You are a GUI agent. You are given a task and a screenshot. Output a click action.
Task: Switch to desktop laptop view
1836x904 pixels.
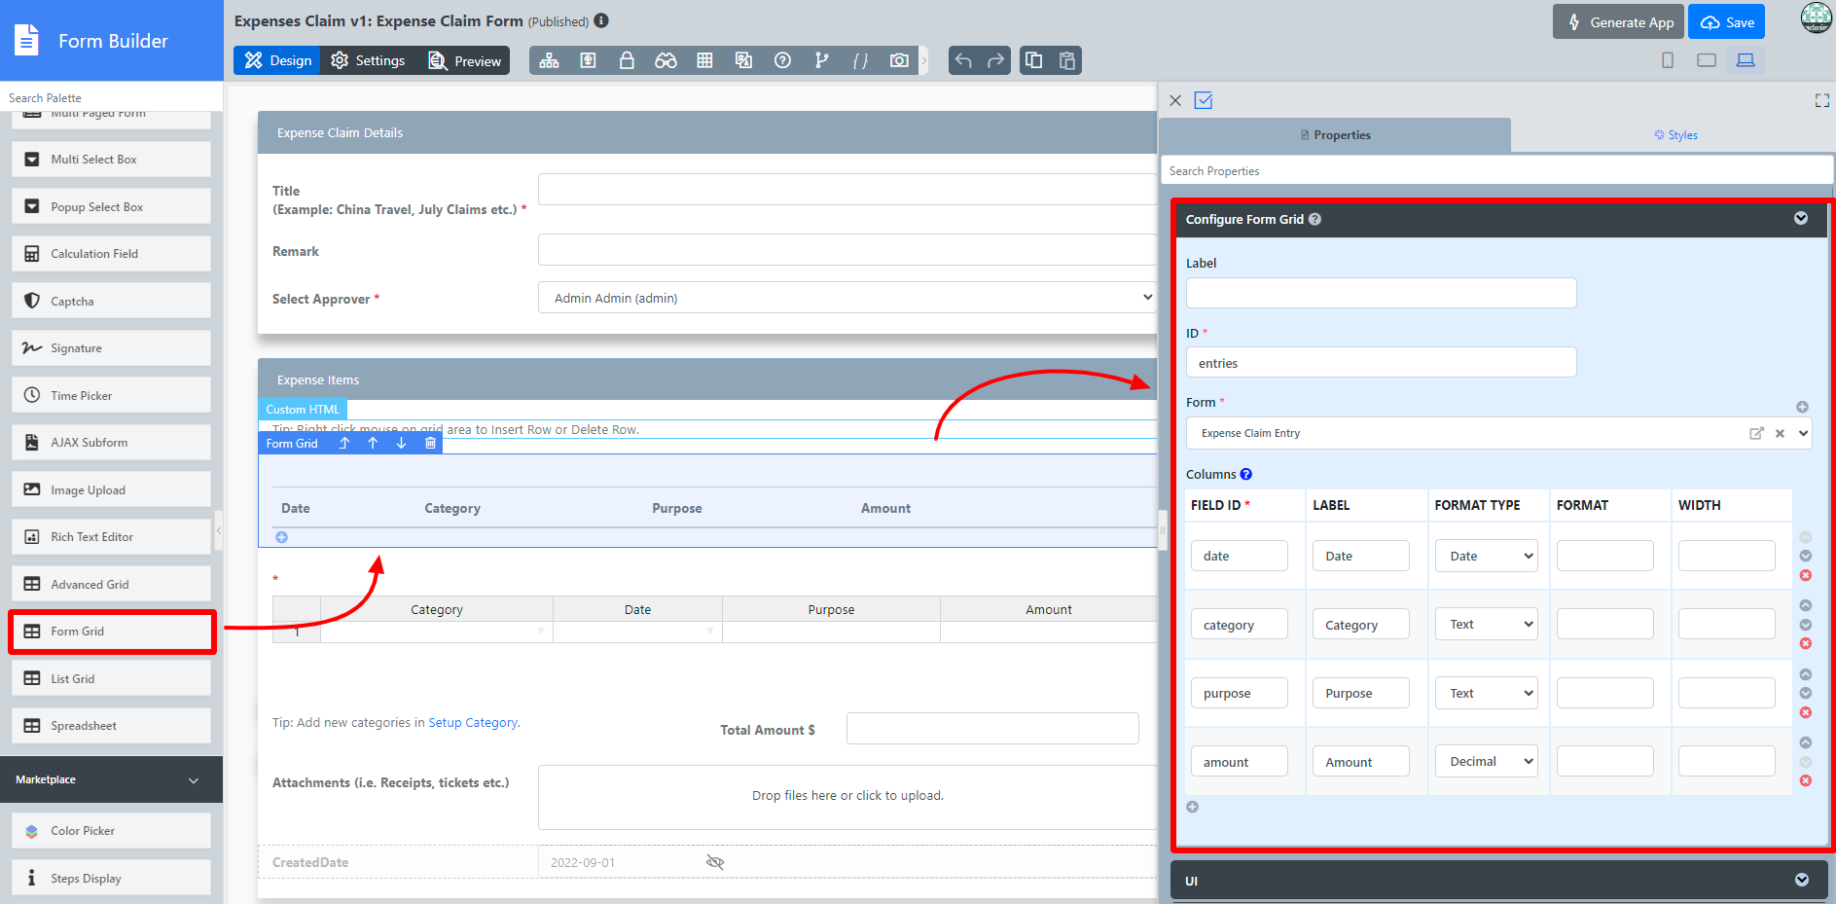pyautogui.click(x=1746, y=60)
